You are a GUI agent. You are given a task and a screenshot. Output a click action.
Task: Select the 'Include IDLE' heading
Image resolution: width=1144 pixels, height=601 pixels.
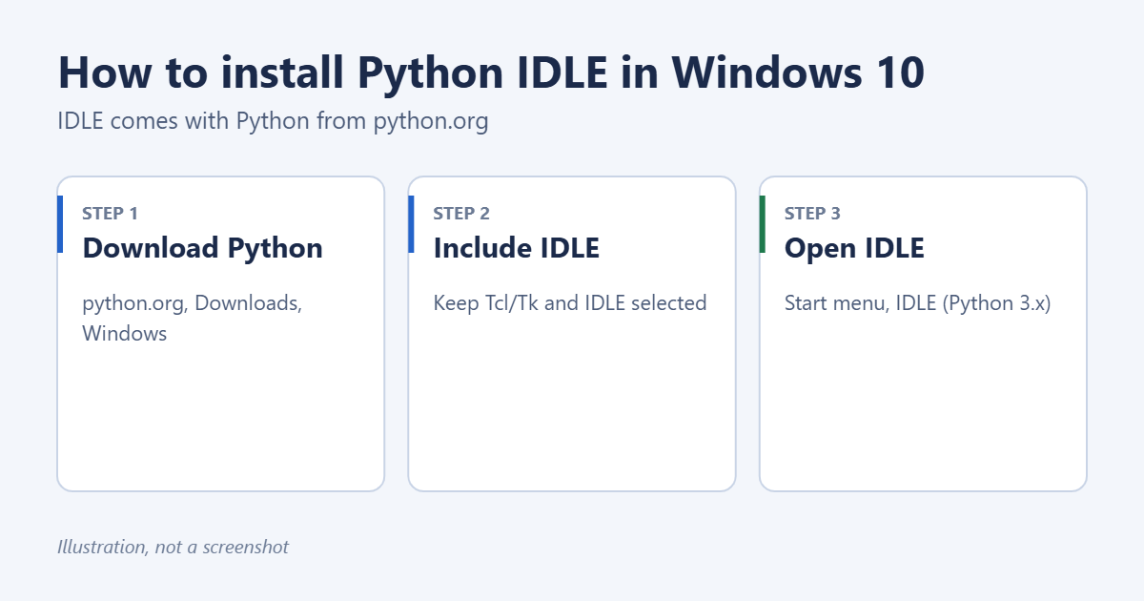516,248
